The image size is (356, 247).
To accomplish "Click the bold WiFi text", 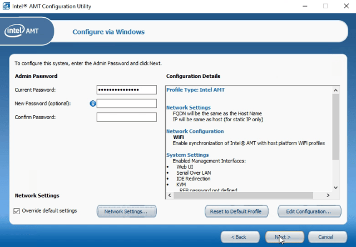I will pos(179,137).
